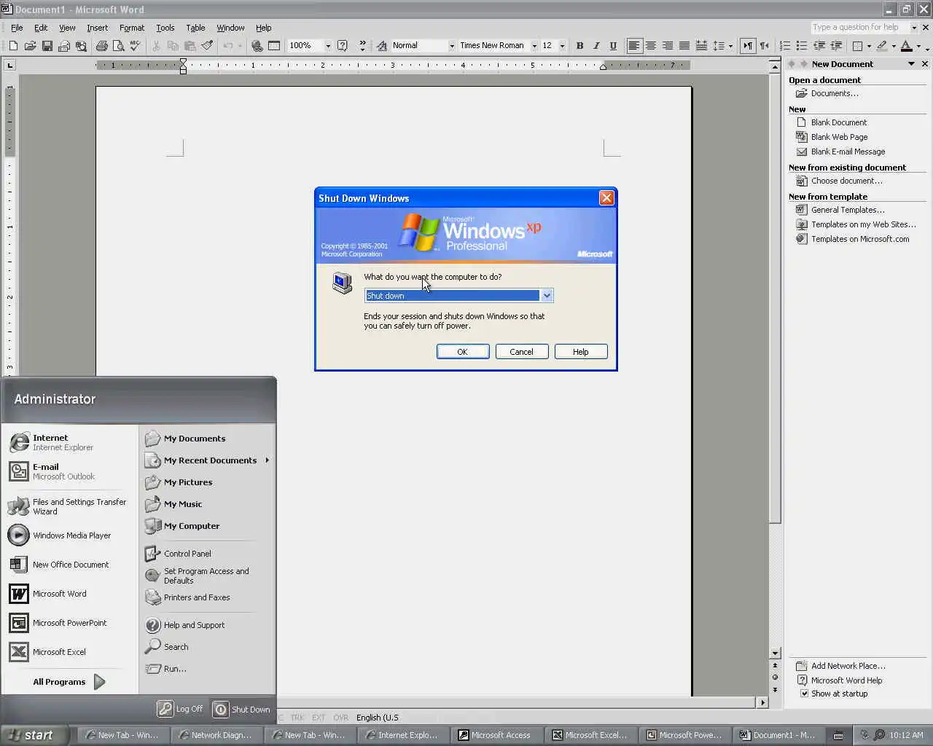The image size is (933, 746).
Task: Open Microsoft Excel from Start menu
Action: (x=59, y=652)
